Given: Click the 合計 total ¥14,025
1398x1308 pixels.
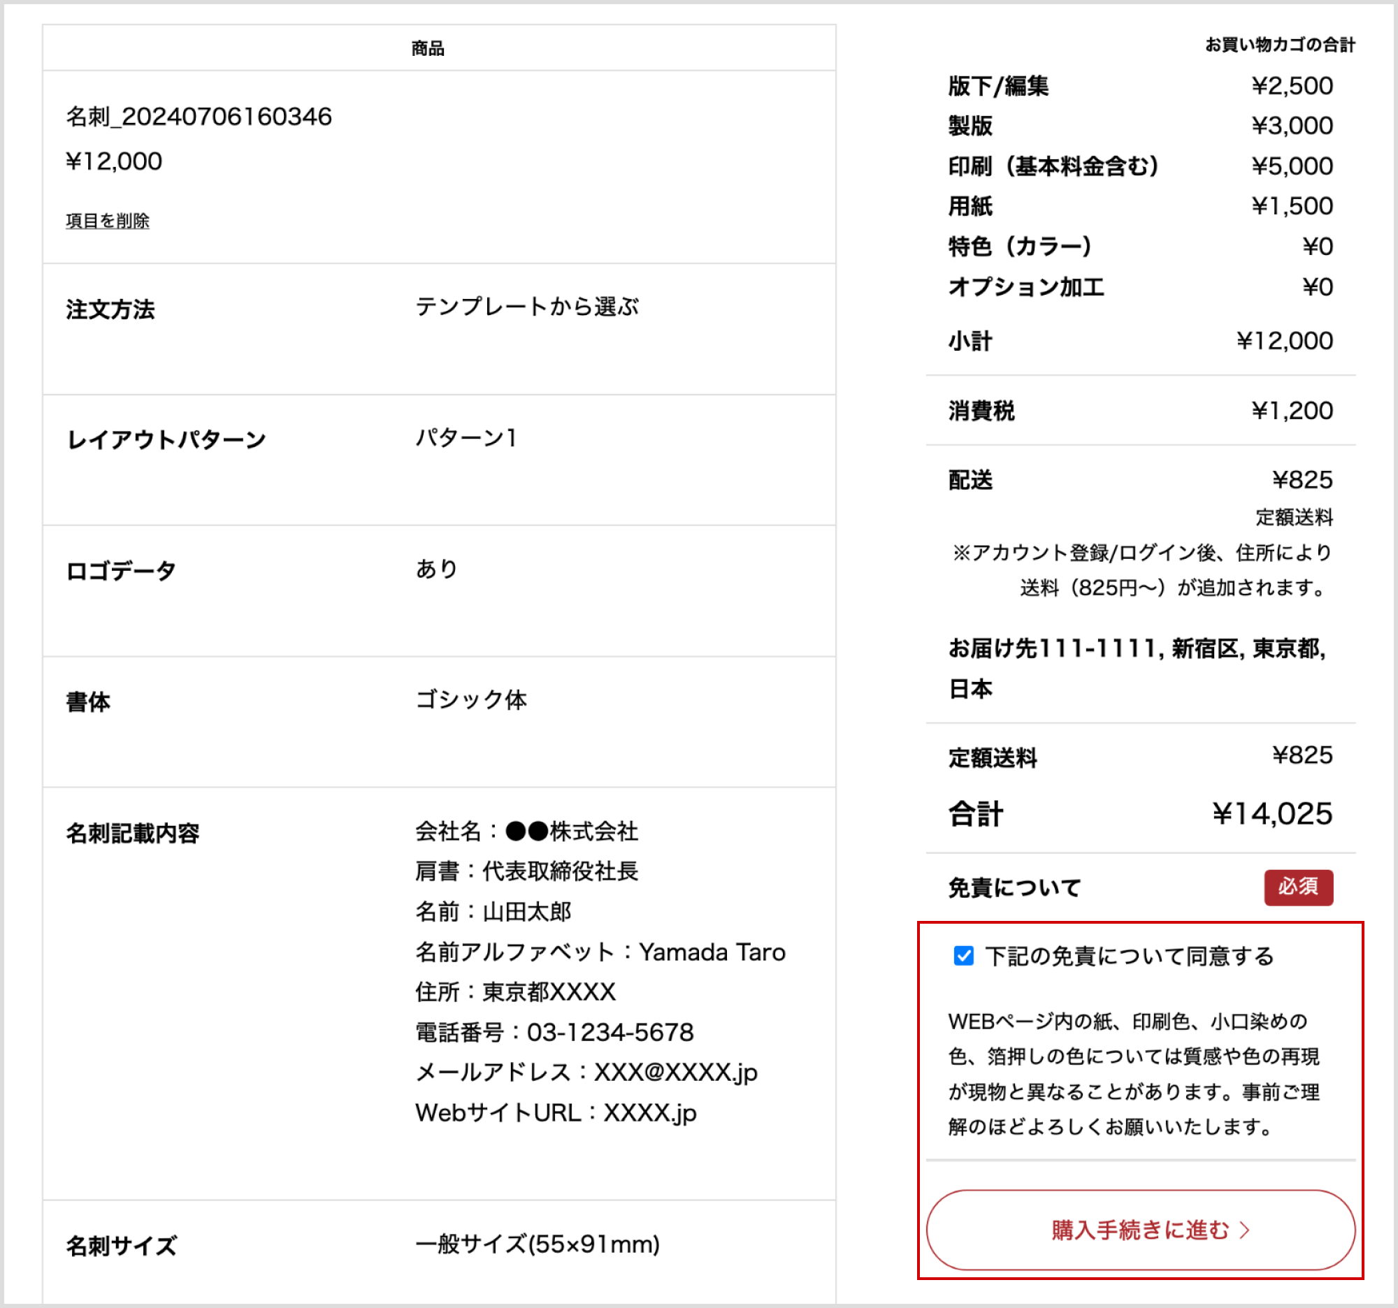Looking at the screenshot, I should (1272, 814).
